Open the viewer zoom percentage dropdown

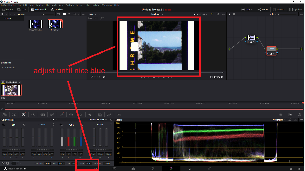[92, 14]
